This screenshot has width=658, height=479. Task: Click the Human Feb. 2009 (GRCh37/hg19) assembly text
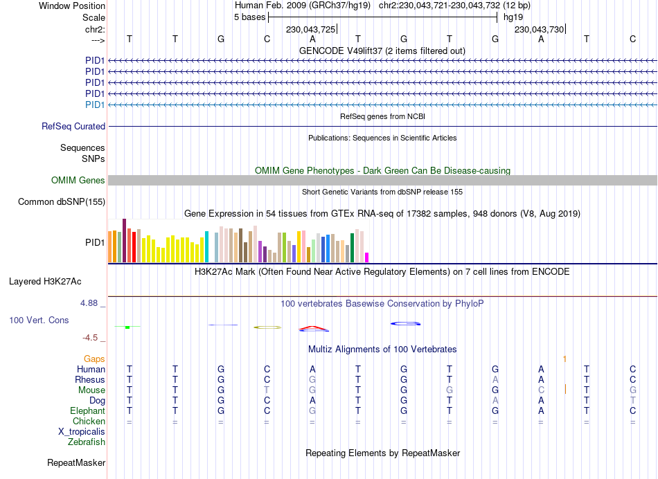coord(303,6)
